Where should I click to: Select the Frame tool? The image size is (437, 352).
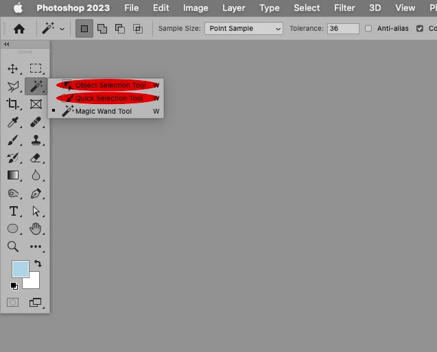point(36,104)
